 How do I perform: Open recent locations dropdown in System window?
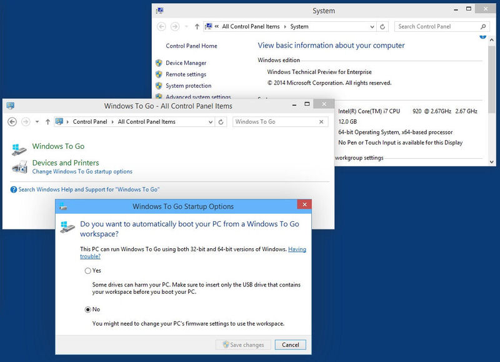[186, 26]
